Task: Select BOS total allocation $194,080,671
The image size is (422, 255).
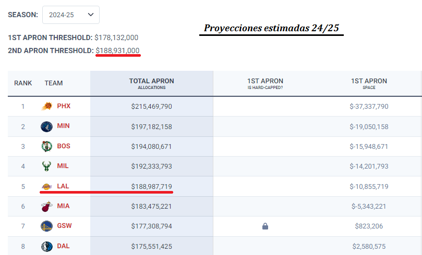Action: coord(151,147)
